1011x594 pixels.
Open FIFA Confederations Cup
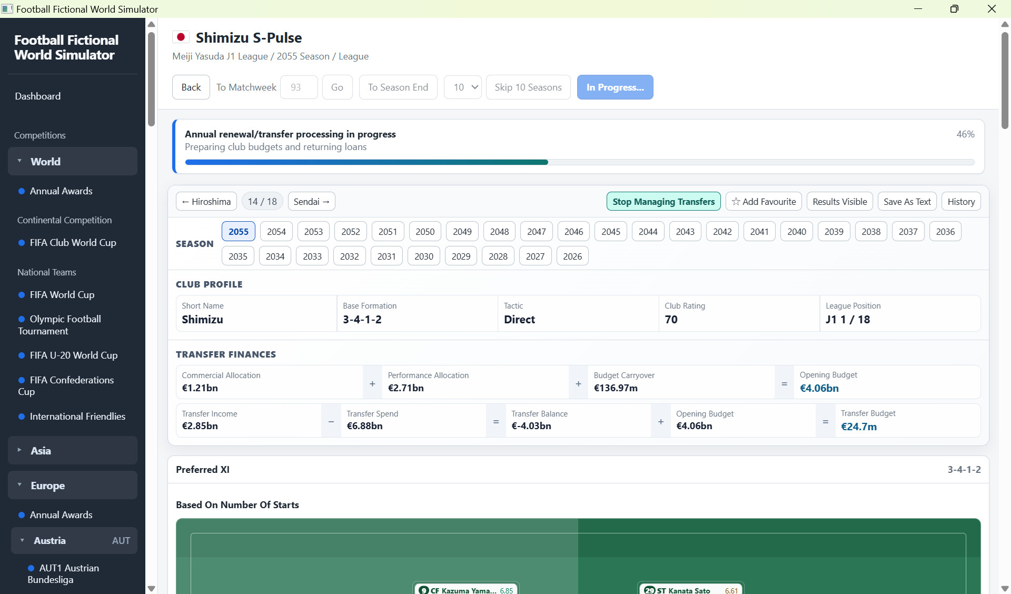66,386
